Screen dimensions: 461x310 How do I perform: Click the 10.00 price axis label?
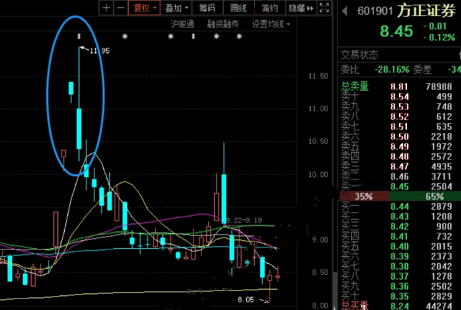318,175
